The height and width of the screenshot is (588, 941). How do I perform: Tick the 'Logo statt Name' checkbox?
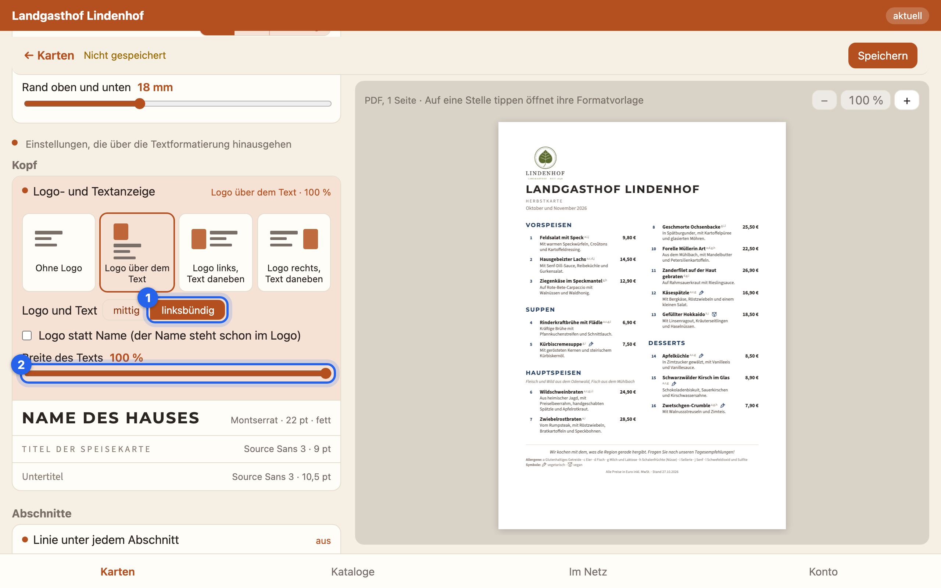tap(27, 335)
